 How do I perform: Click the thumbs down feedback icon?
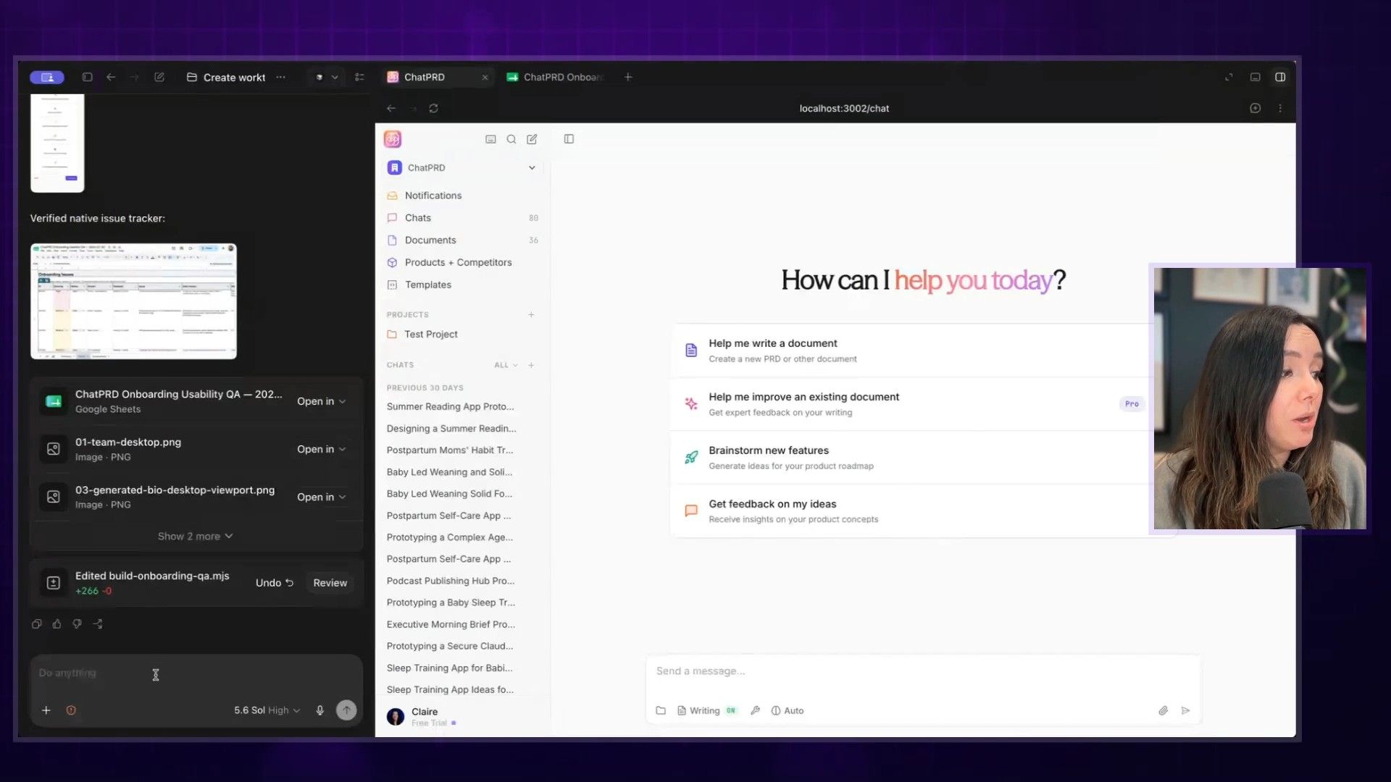77,624
